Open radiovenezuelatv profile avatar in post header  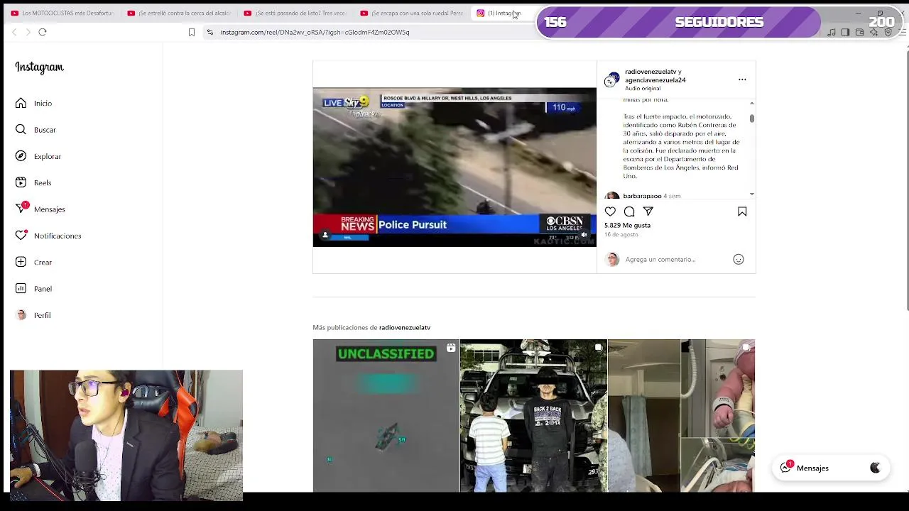pos(611,79)
